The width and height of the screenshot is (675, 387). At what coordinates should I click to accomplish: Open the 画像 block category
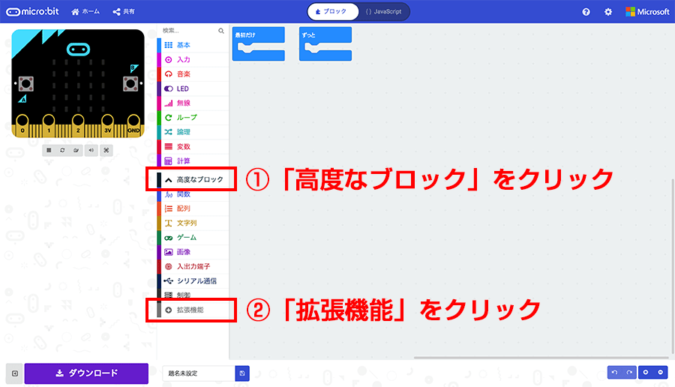tap(193, 252)
